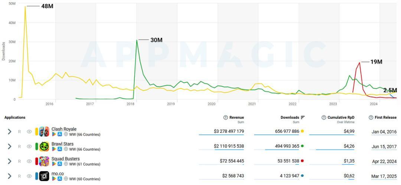Click the Downloads sort icon
401x185 pixels.
coord(303,118)
